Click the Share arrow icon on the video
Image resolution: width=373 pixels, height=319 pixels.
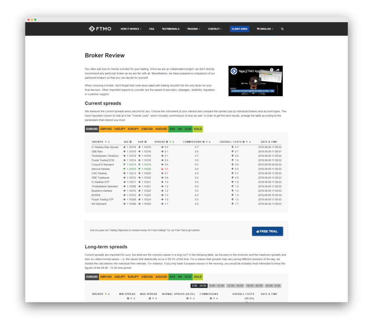[x=278, y=70]
